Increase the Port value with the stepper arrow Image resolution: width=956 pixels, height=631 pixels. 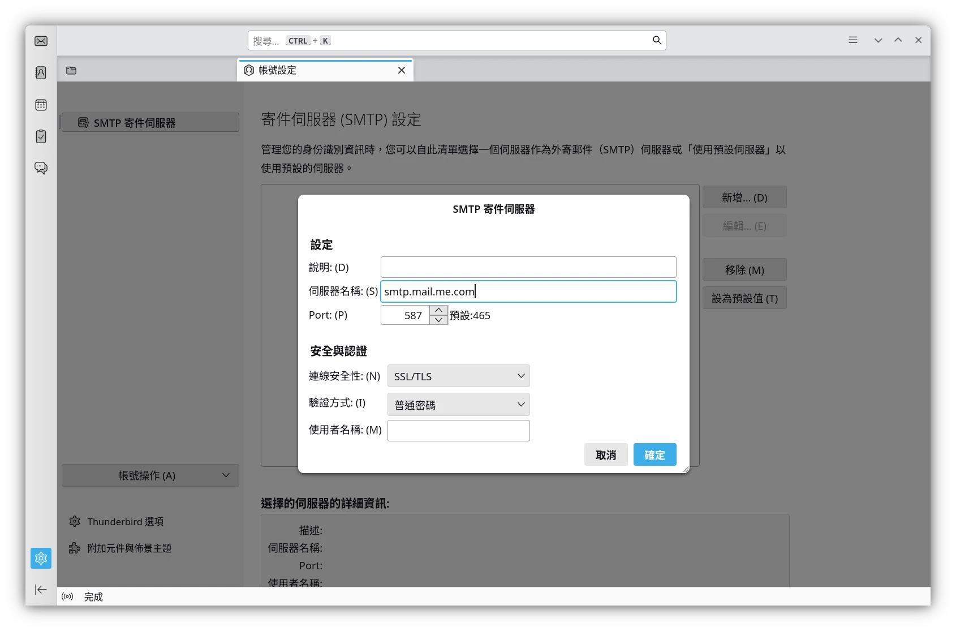438,310
